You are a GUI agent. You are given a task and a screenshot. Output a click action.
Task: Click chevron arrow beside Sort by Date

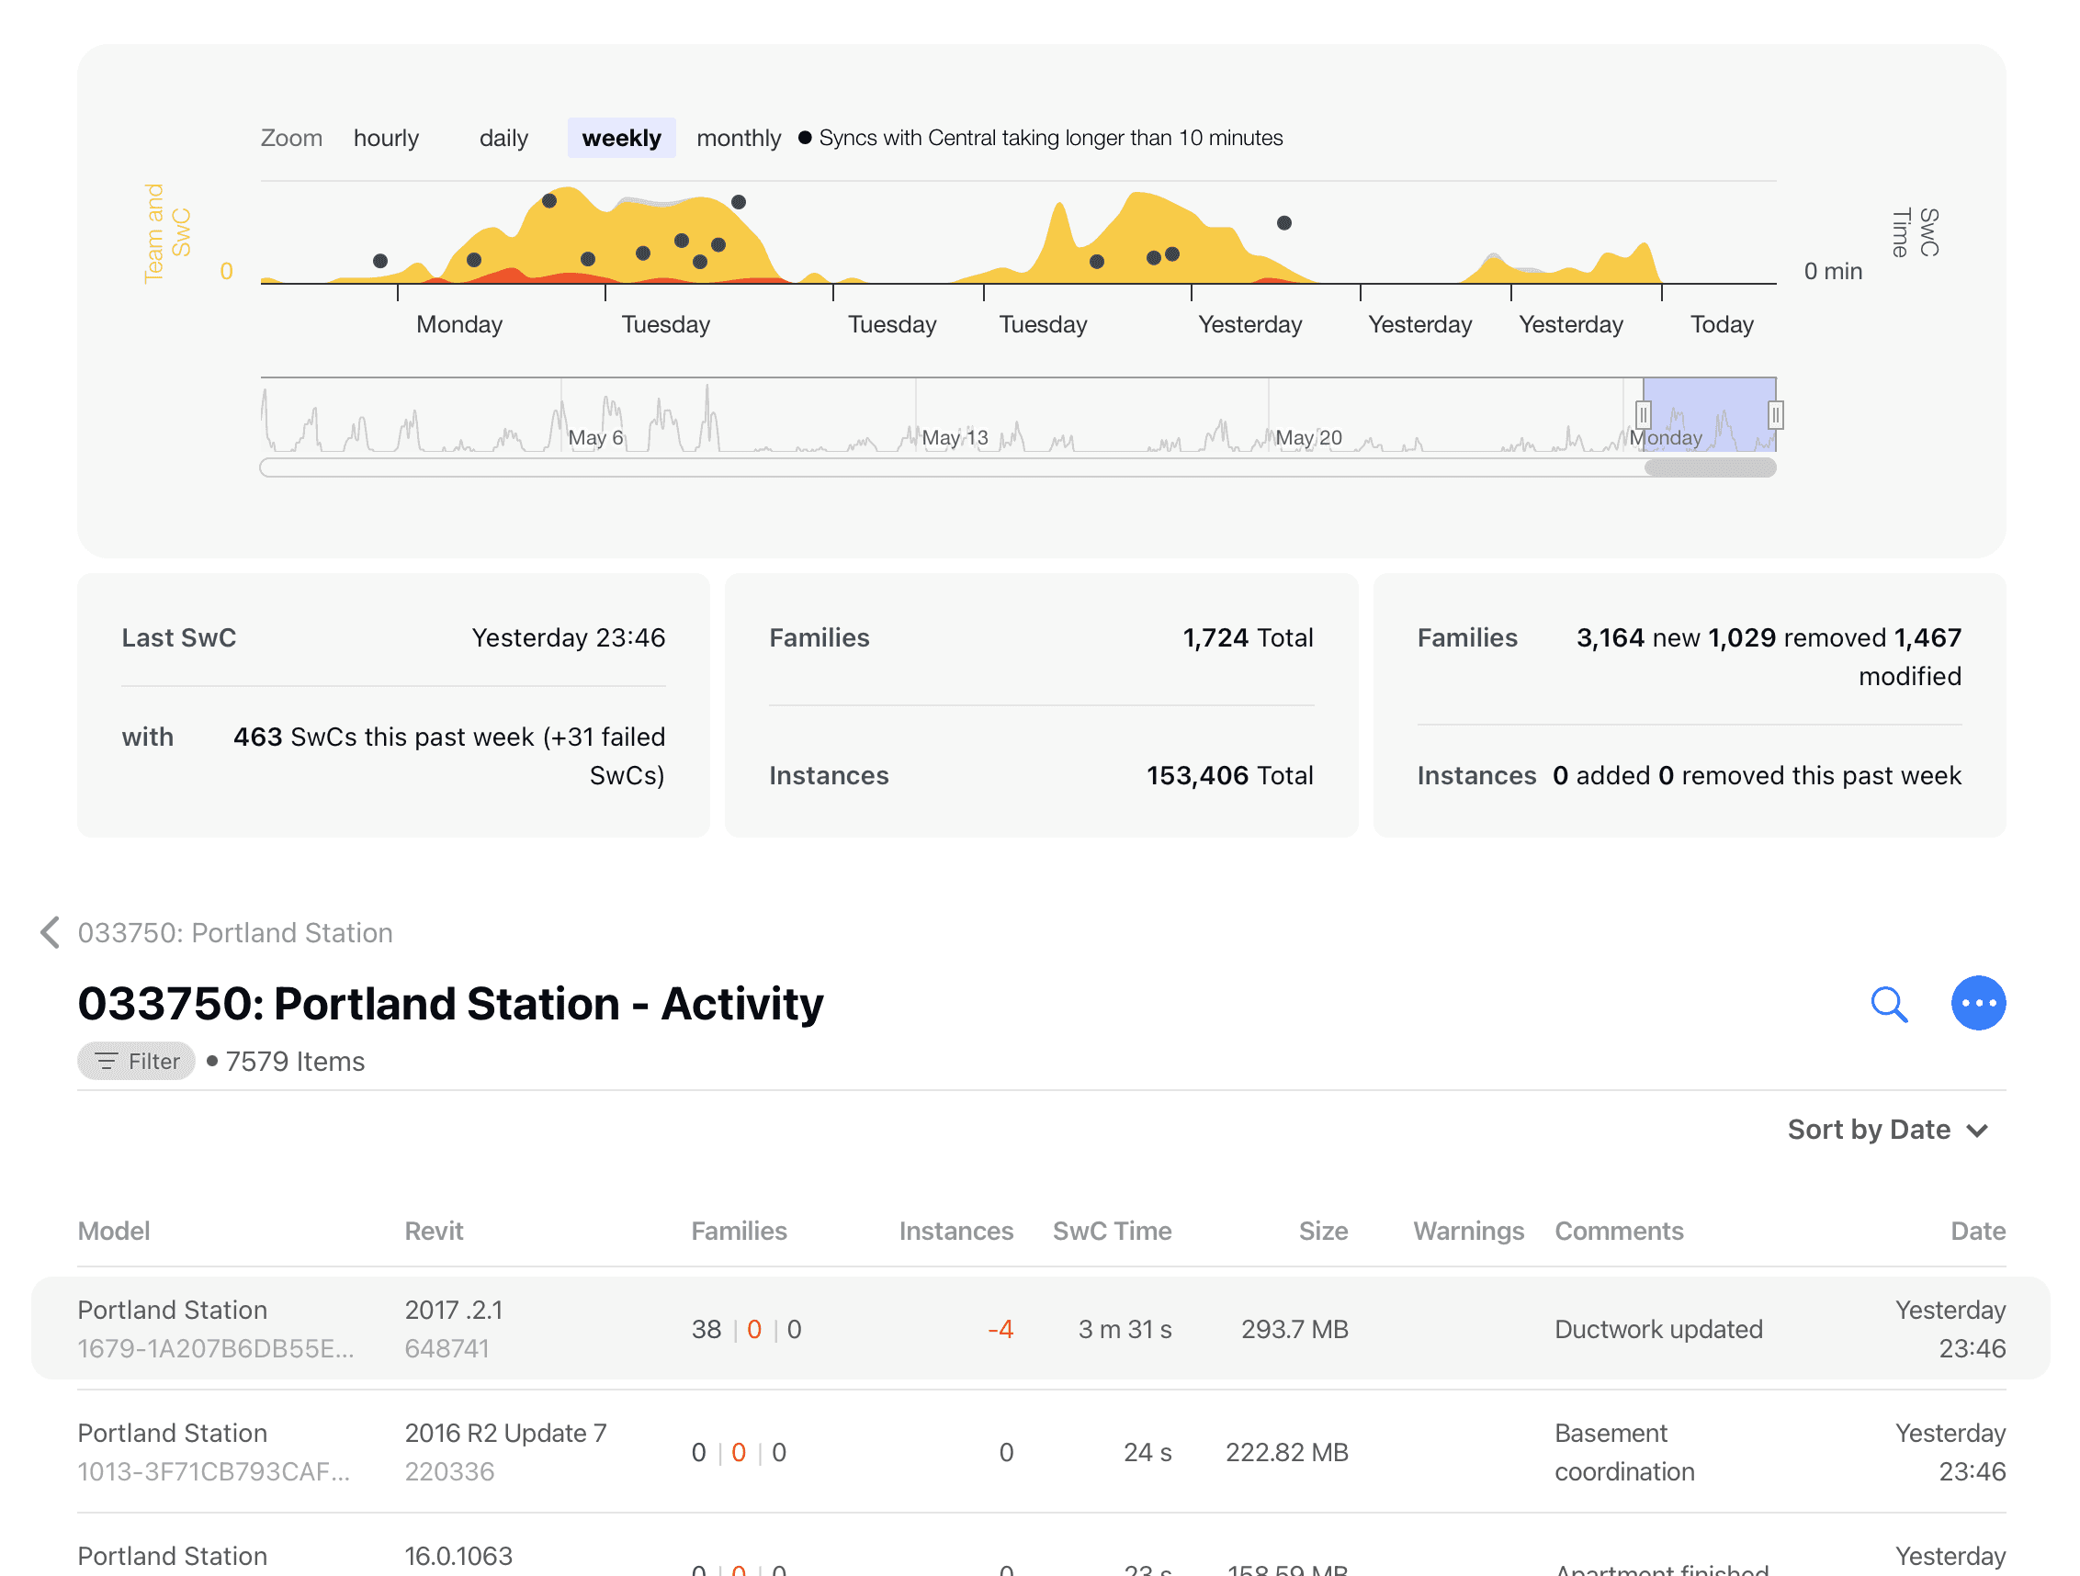click(1977, 1131)
